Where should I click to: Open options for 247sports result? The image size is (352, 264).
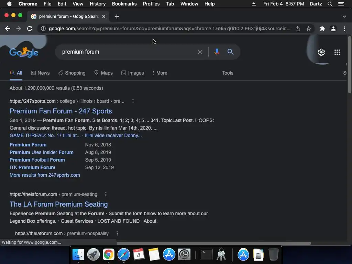[133, 101]
